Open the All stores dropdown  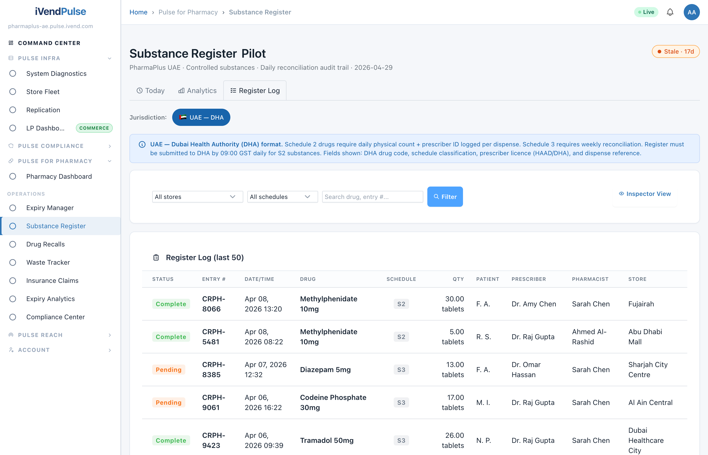click(x=197, y=196)
